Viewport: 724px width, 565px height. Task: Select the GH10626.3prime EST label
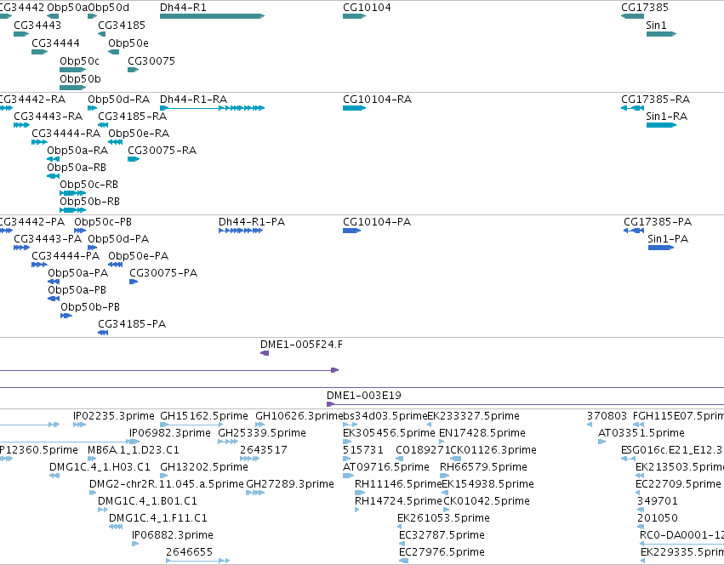[299, 416]
